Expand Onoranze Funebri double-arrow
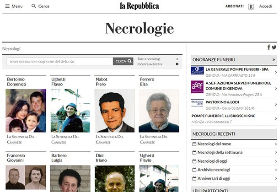 (x=274, y=59)
